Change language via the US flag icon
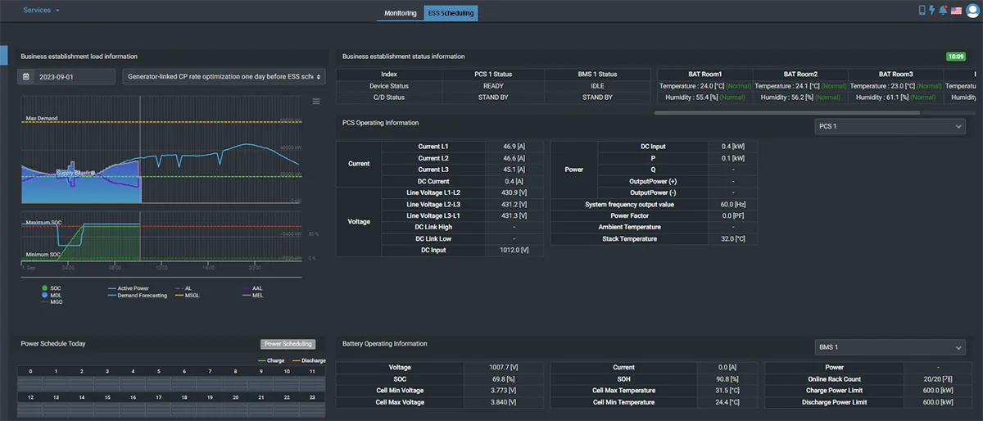The width and height of the screenshot is (983, 421). pos(956,11)
